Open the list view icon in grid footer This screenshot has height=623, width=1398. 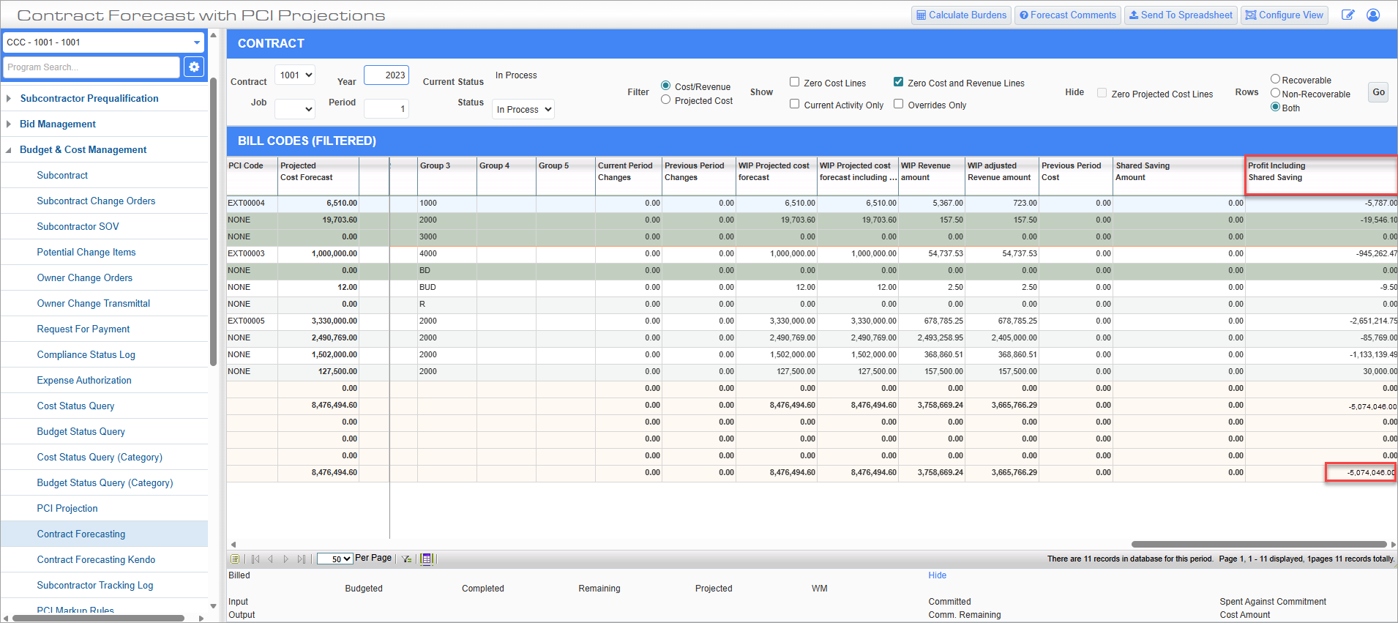(x=235, y=559)
